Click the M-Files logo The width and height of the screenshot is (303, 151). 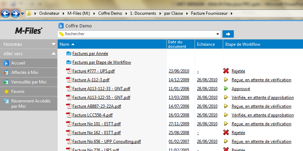(29, 30)
